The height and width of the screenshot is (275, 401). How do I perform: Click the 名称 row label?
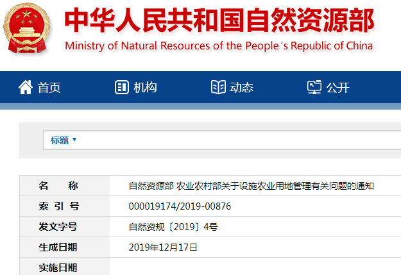(x=58, y=185)
